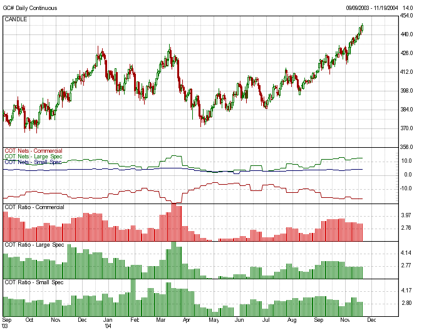Select the date range 09/09/2003 - 11/19/2004

click(372, 8)
